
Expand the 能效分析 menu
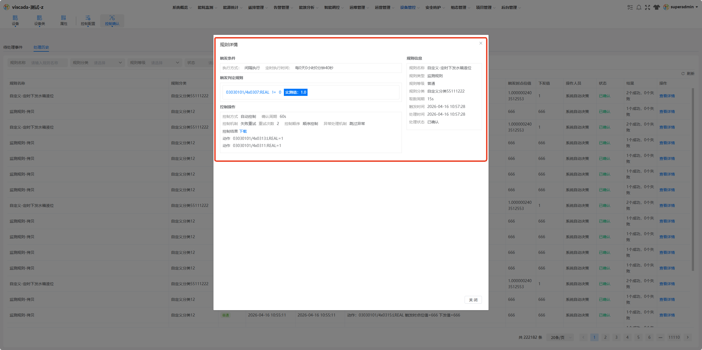[309, 7]
